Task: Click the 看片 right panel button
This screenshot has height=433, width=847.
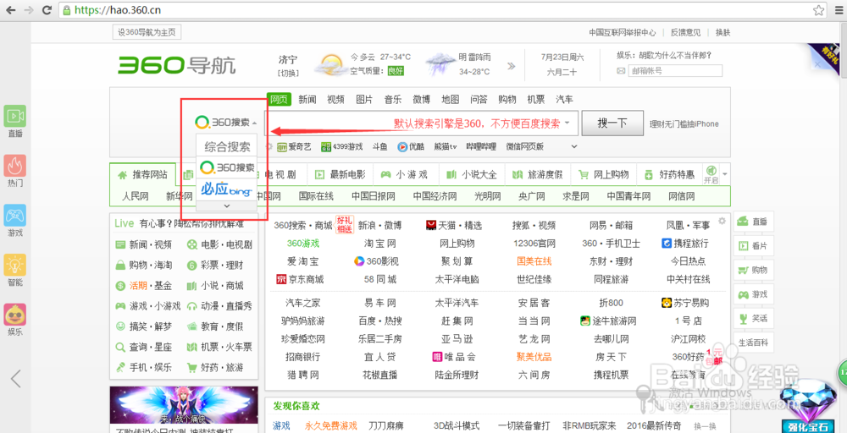Action: tap(753, 246)
